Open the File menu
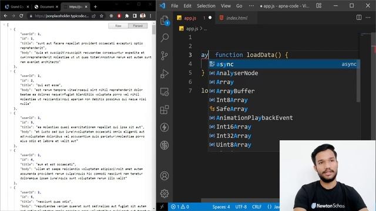The width and height of the screenshot is (376, 211). pyautogui.click(x=174, y=6)
